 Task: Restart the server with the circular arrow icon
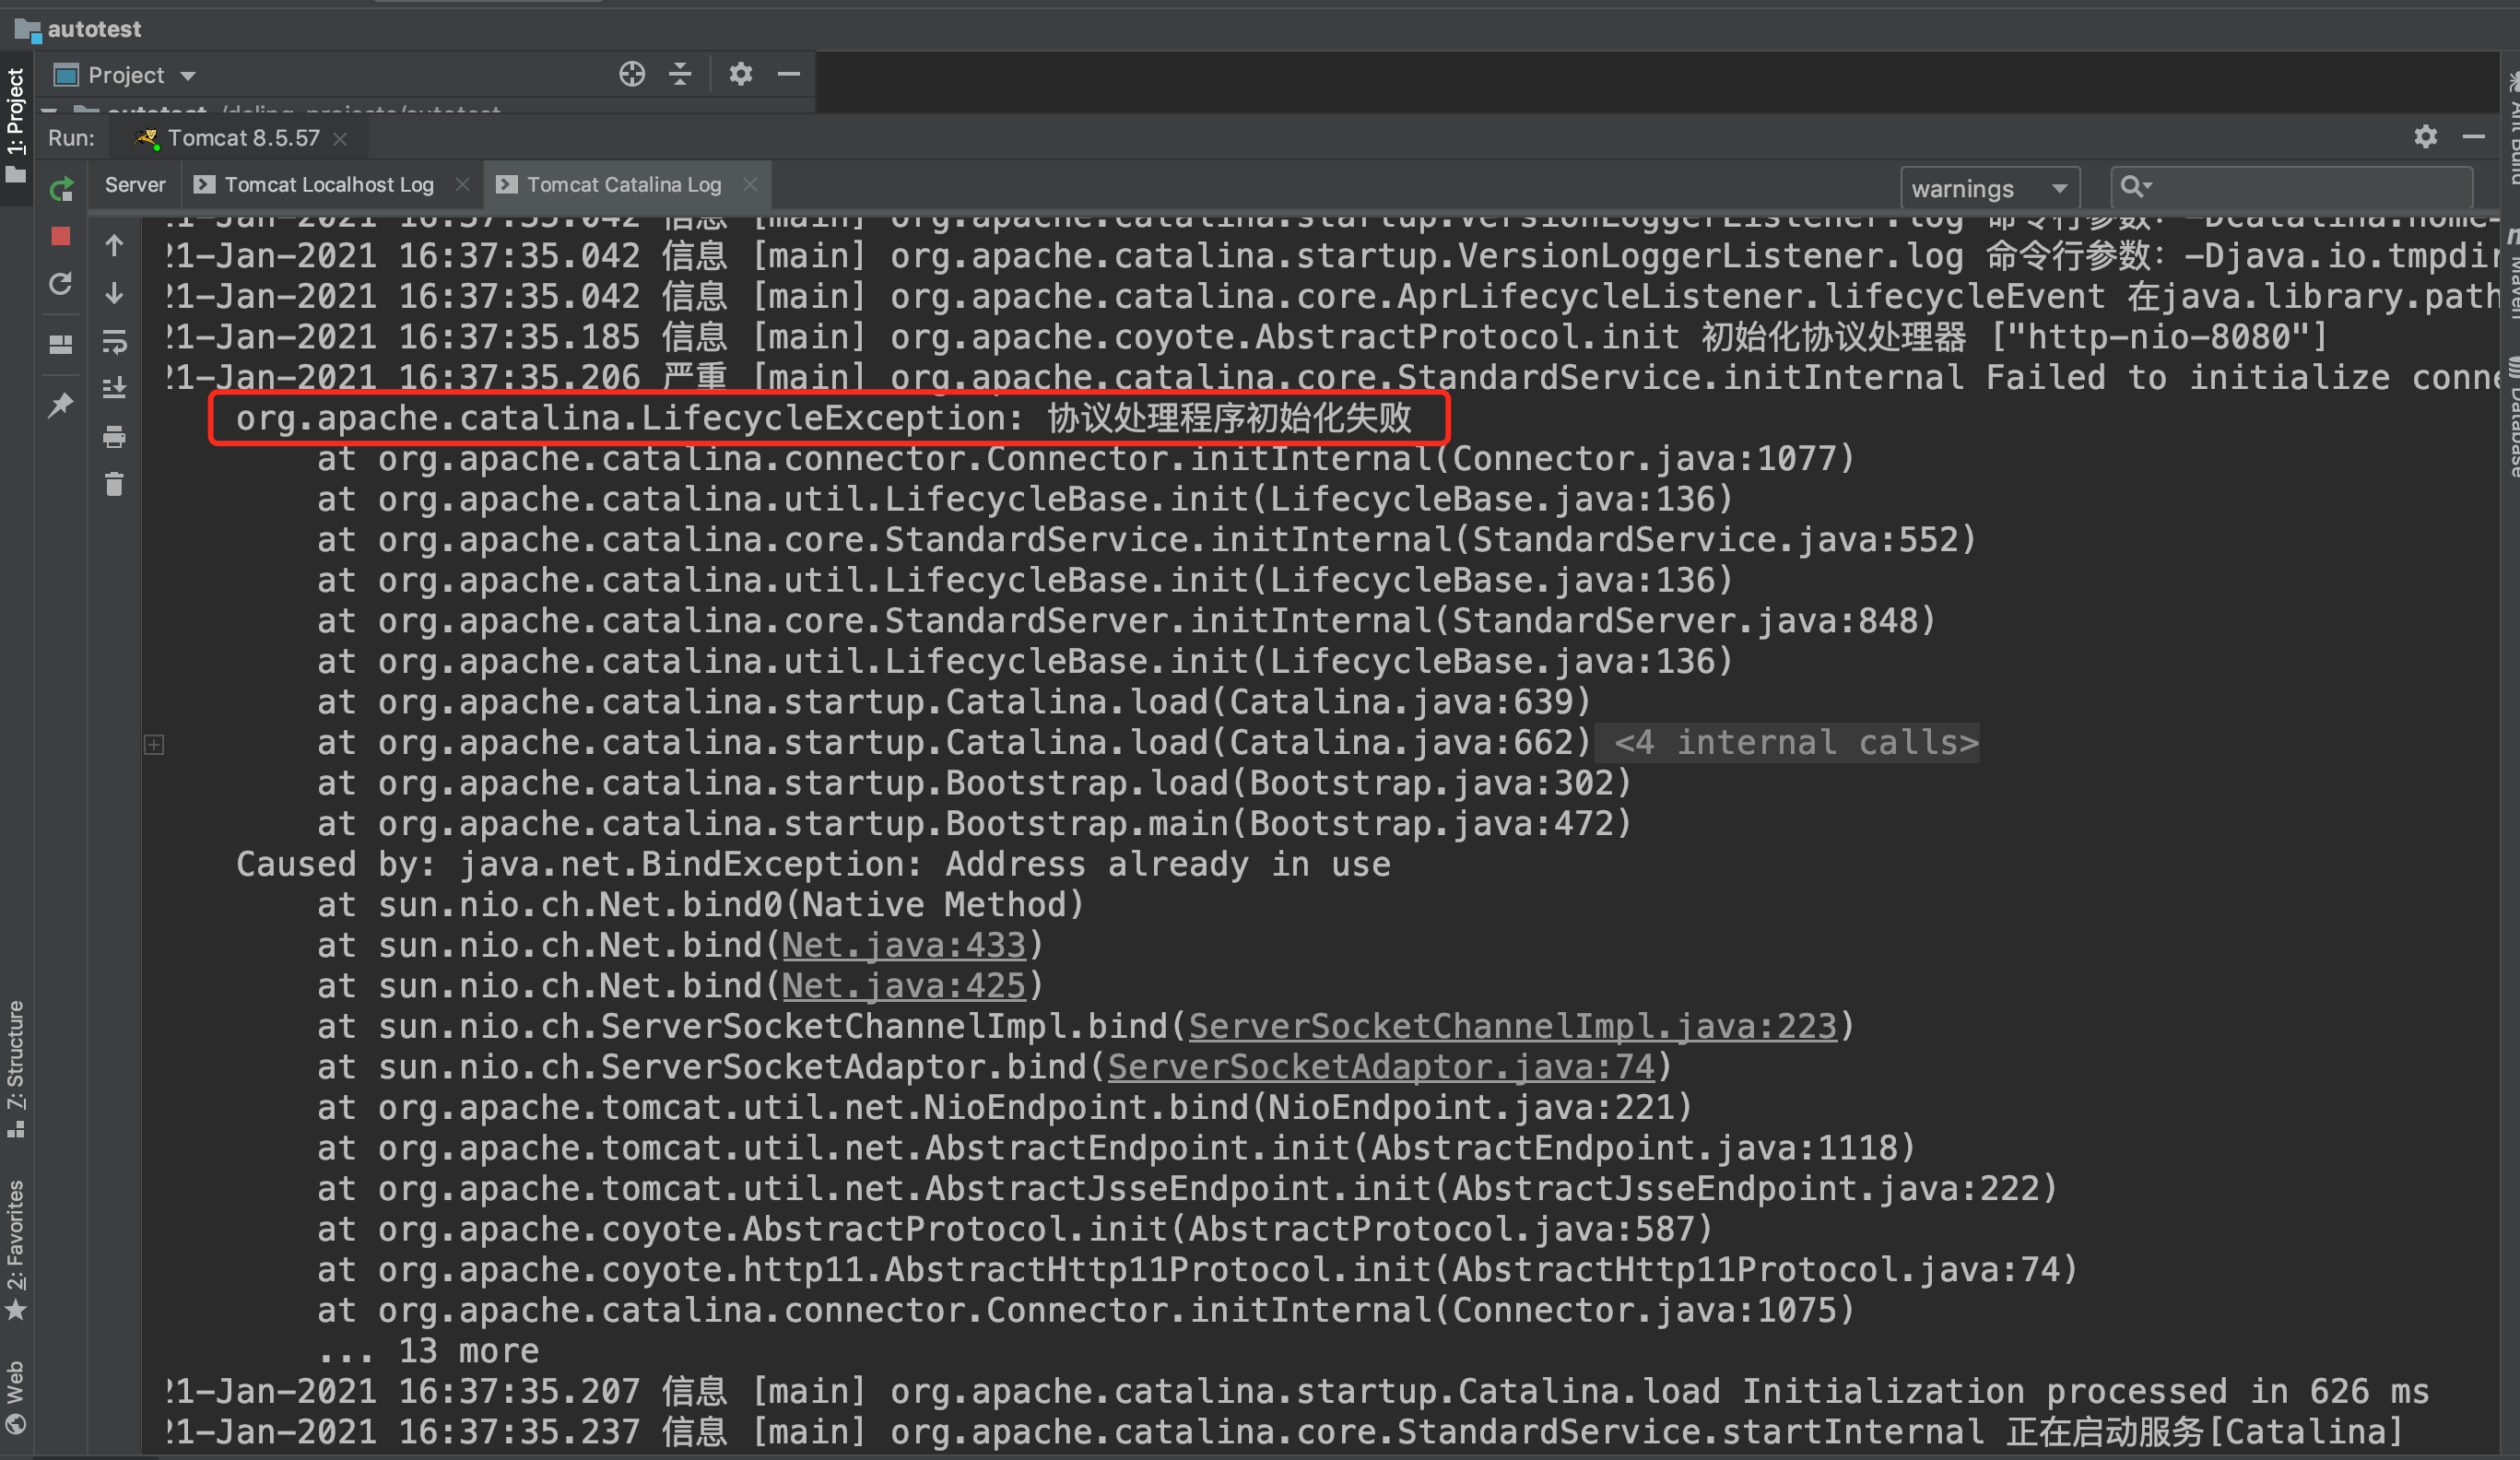coord(60,285)
